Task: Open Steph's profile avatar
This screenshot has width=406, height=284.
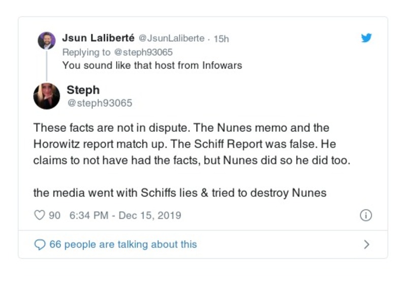Action: click(46, 96)
